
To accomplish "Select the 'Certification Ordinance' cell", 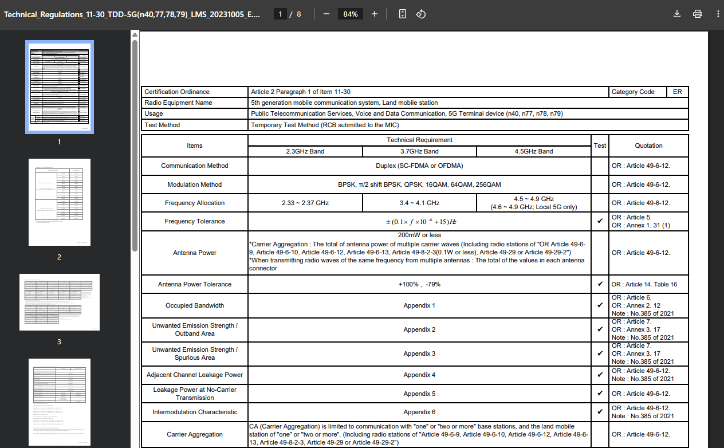I will (x=195, y=92).
